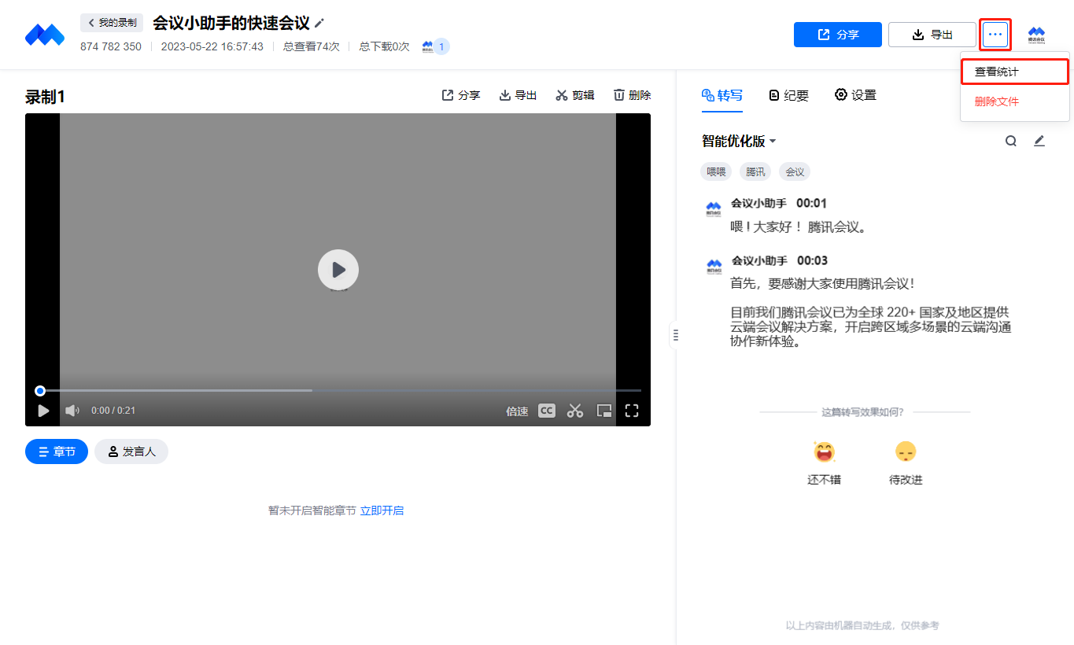The width and height of the screenshot is (1074, 645).
Task: Toggle CC captions in the player
Action: pos(546,410)
